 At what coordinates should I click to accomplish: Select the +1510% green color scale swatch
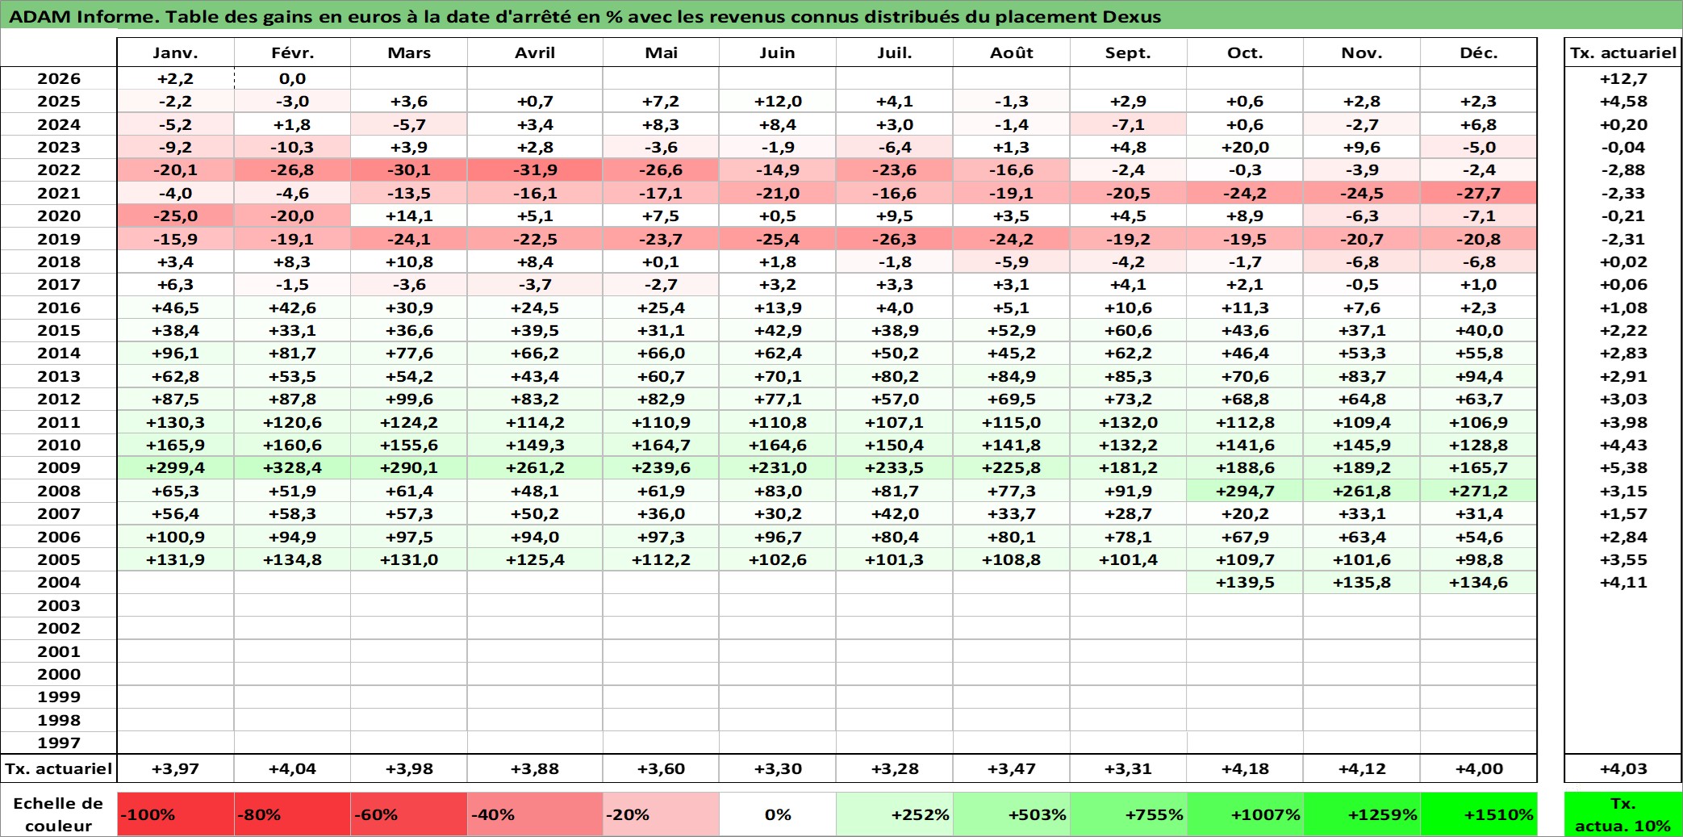click(x=1478, y=814)
